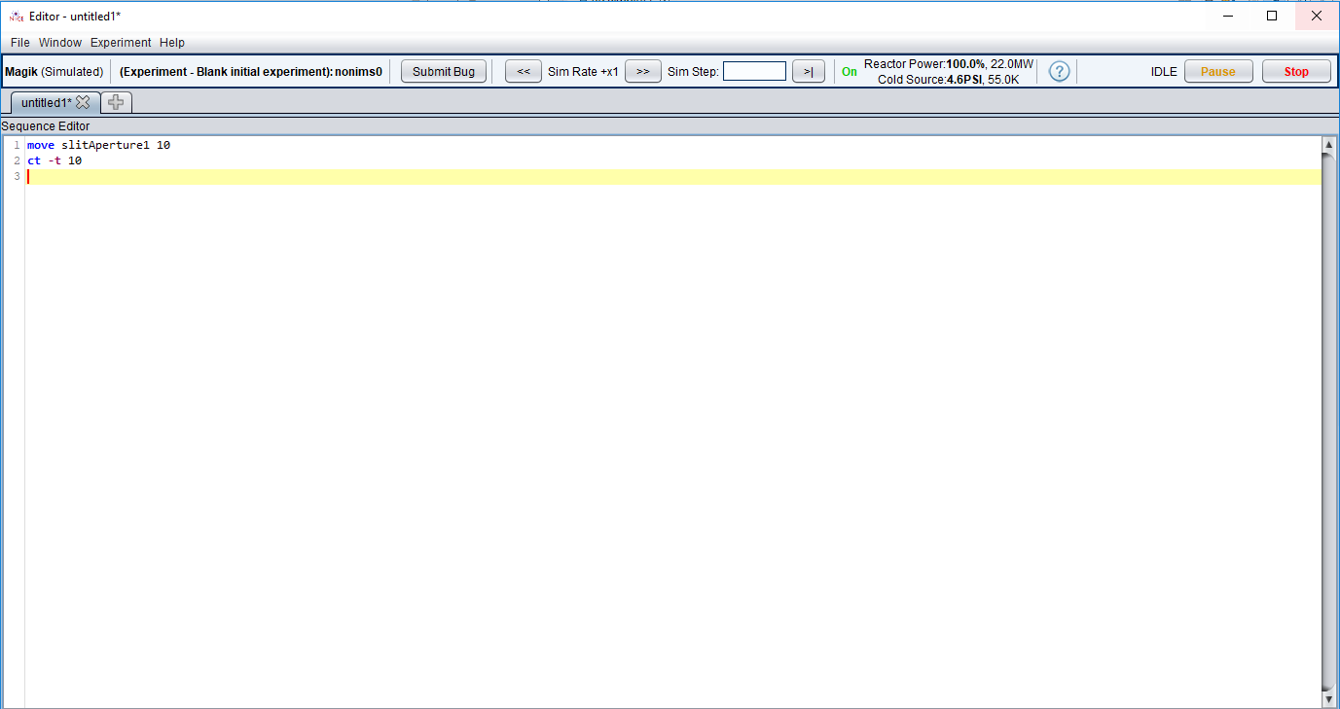1340x709 pixels.
Task: Increase sim rate with >> button
Action: 642,72
